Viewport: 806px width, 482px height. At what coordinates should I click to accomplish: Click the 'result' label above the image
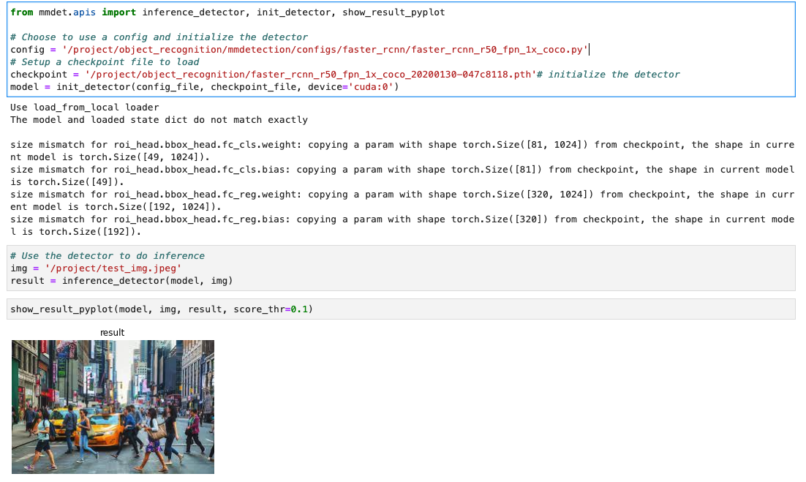112,332
